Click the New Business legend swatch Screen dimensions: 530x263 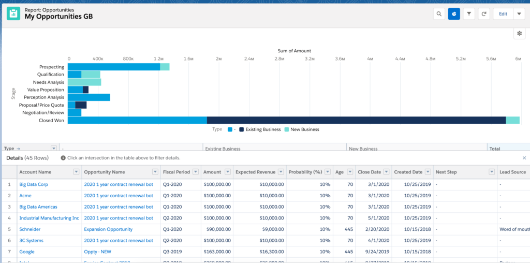click(x=287, y=129)
